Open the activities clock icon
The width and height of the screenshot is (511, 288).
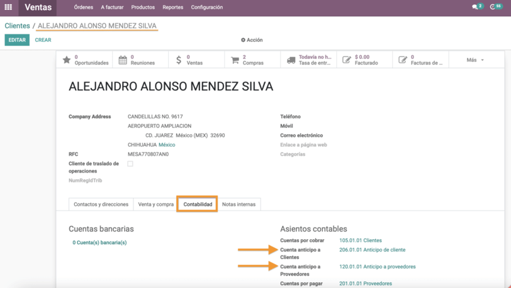(492, 7)
